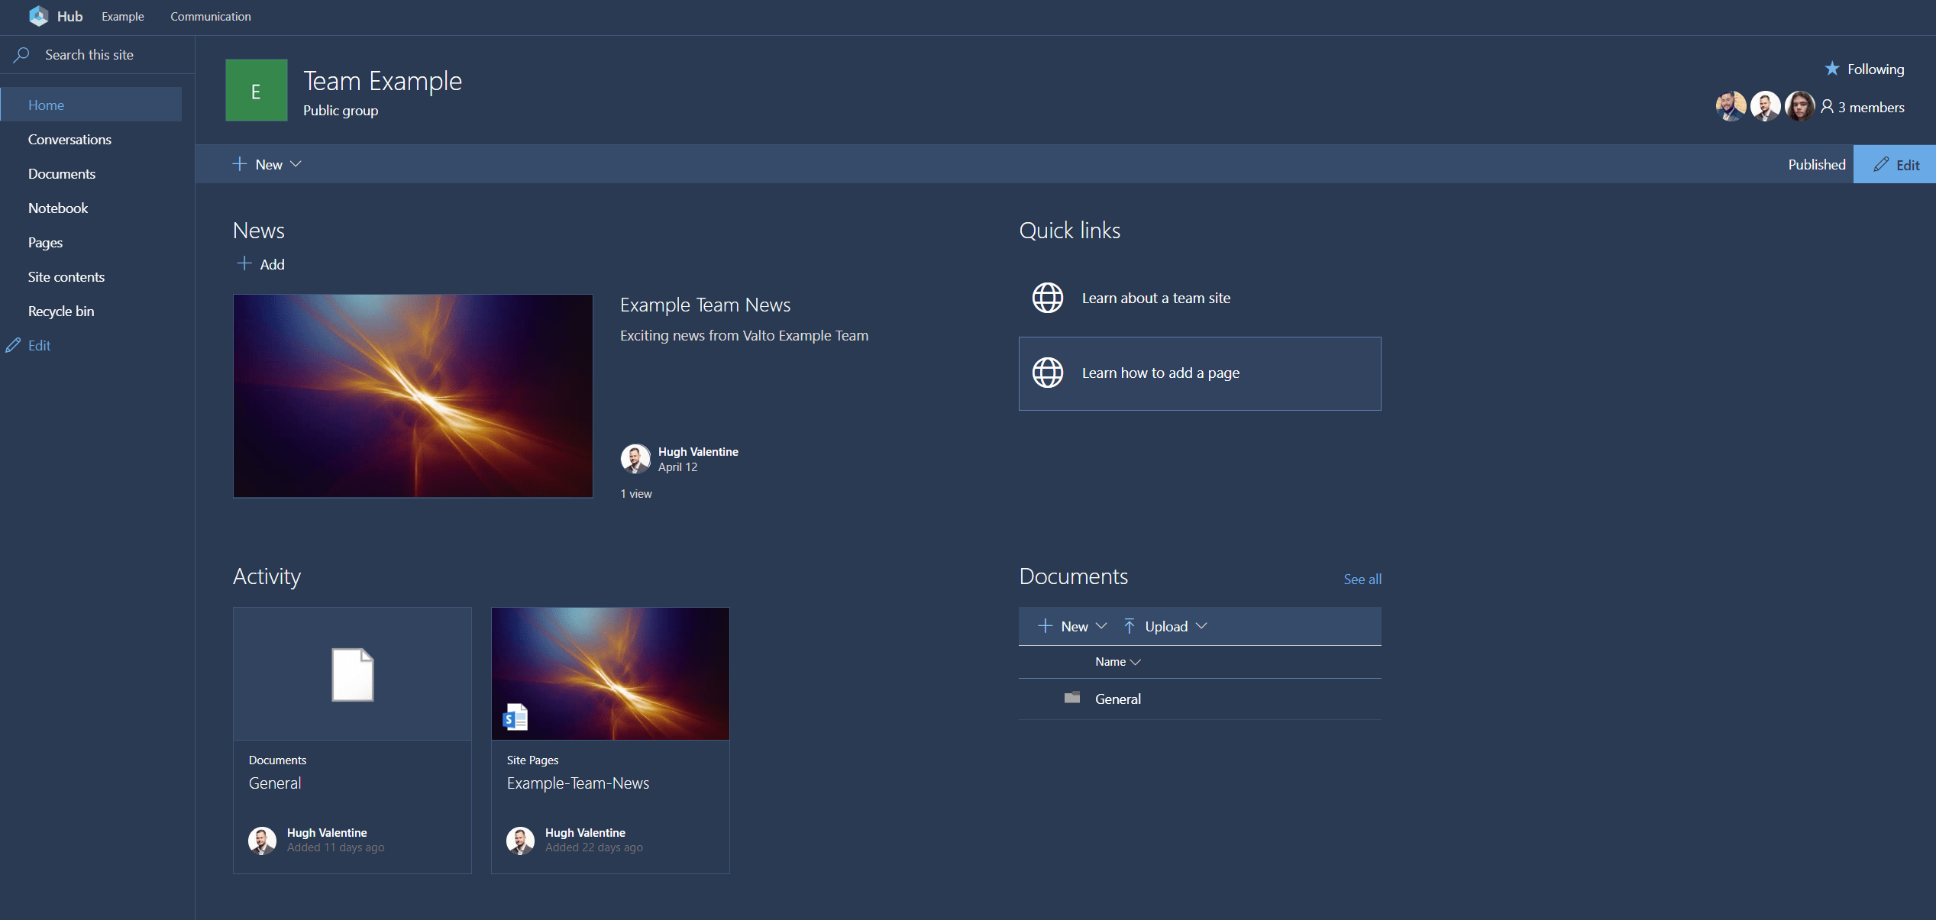1936x920 pixels.
Task: Expand the New dropdown in command bar
Action: [x=296, y=164]
